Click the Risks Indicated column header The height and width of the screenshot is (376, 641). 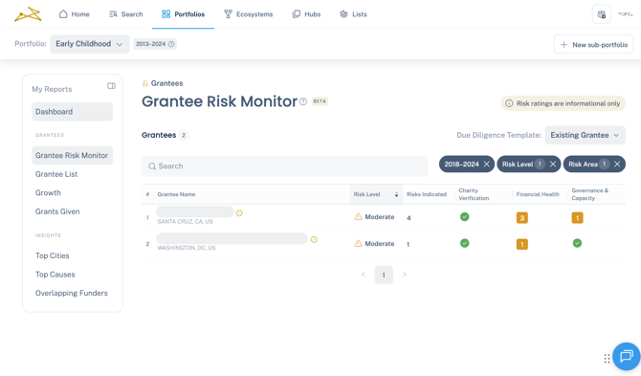[x=427, y=194]
